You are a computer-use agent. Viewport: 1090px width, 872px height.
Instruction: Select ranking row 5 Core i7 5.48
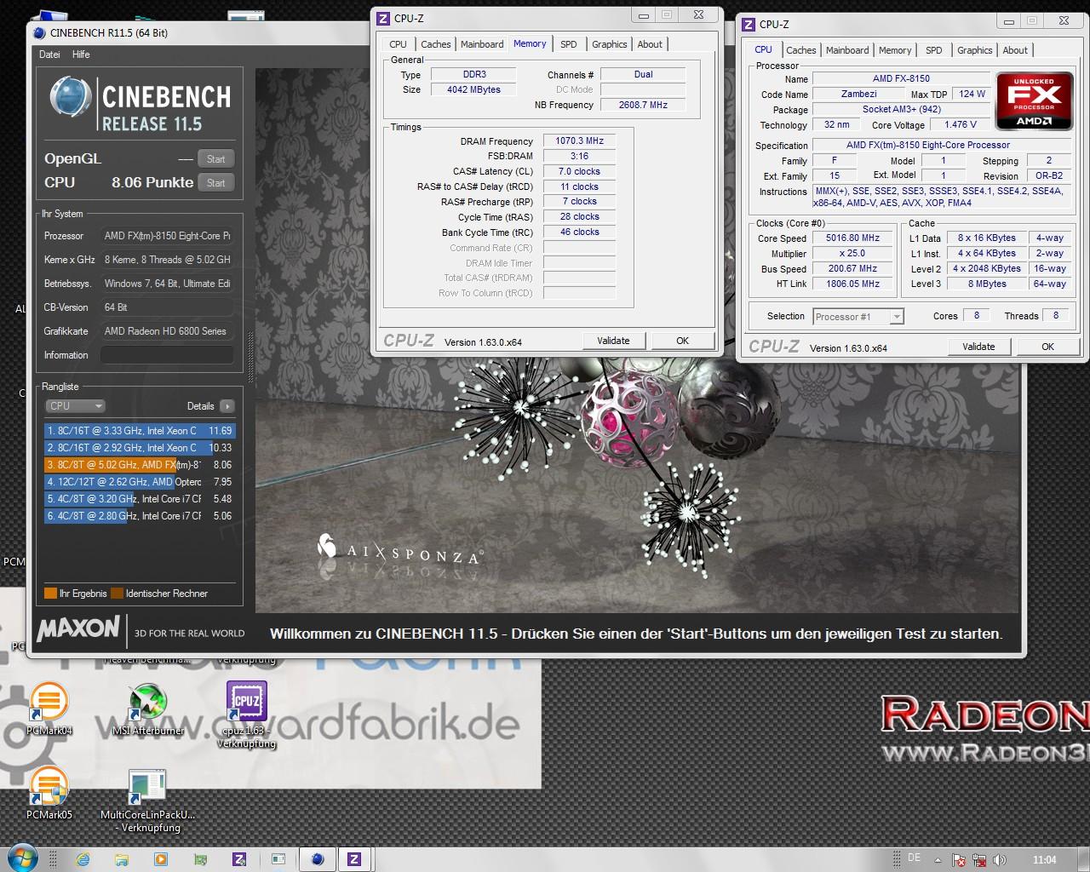pyautogui.click(x=139, y=499)
